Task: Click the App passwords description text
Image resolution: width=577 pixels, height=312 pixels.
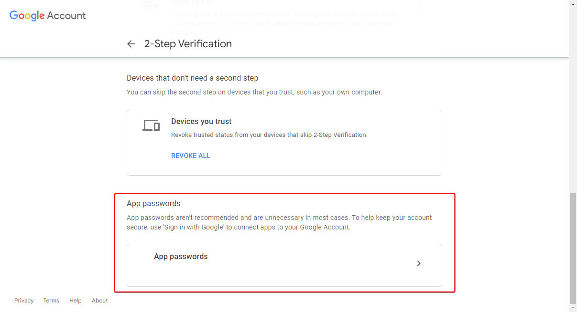Action: pyautogui.click(x=279, y=222)
